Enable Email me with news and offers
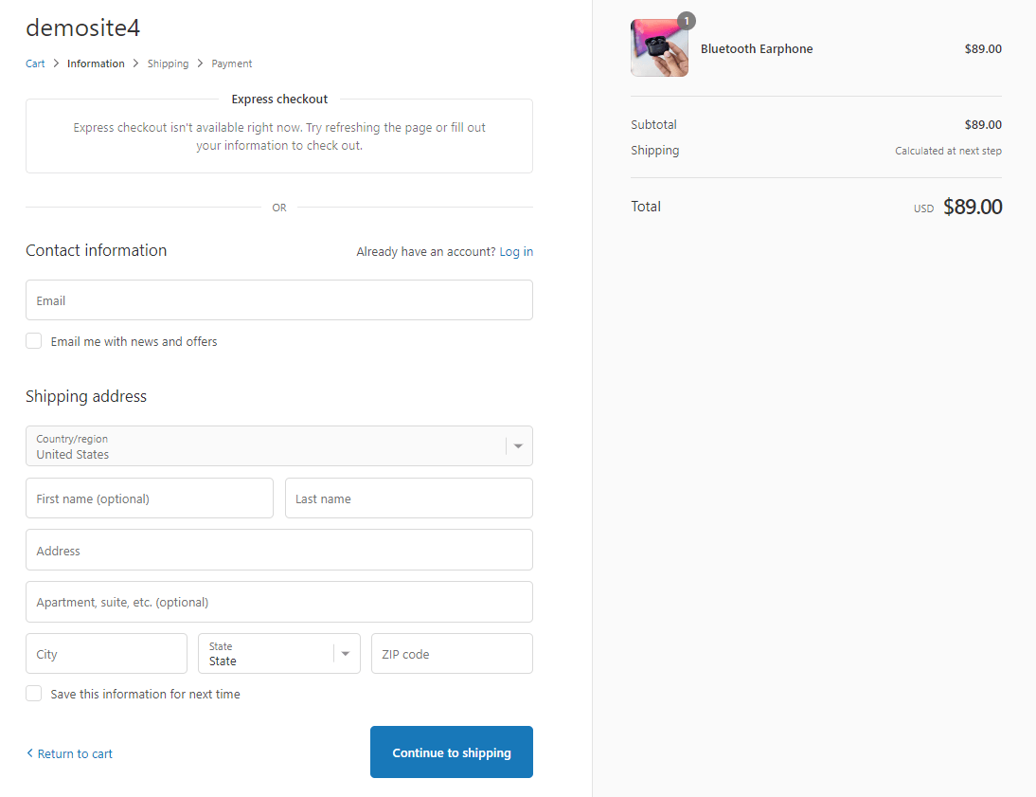Image resolution: width=1036 pixels, height=797 pixels. coord(34,340)
